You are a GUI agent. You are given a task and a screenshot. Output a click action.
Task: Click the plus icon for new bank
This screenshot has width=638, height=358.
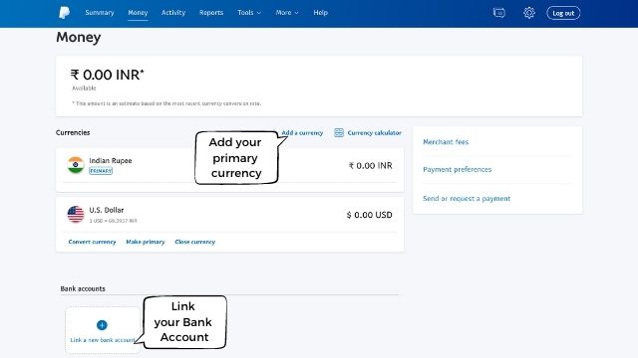pos(102,325)
